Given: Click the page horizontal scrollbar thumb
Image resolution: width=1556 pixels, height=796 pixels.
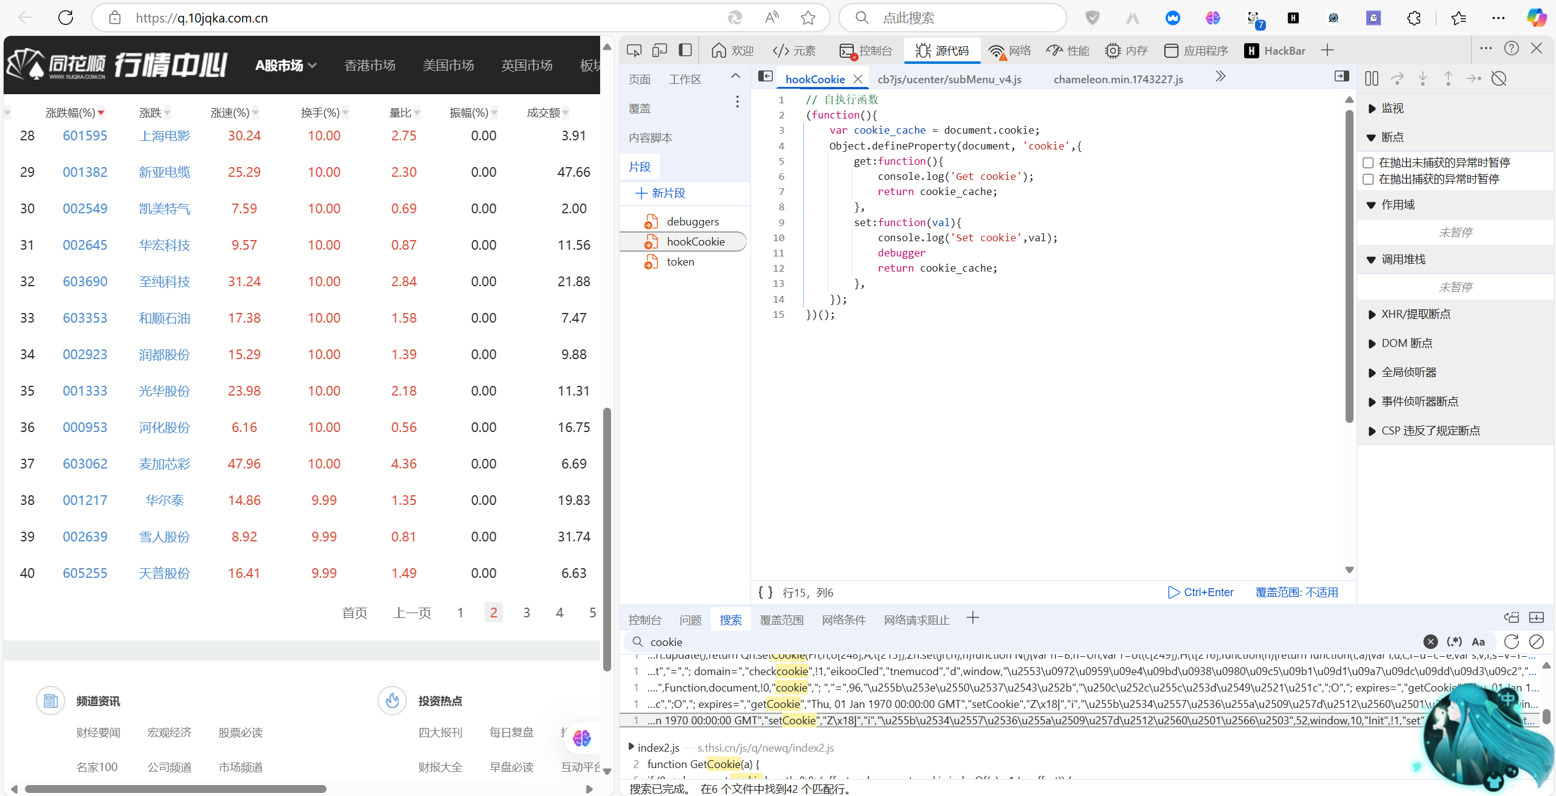Looking at the screenshot, I should point(175,789).
